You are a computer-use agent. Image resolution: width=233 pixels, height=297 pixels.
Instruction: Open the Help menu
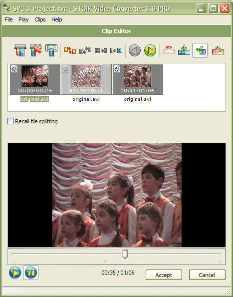[x=56, y=19]
